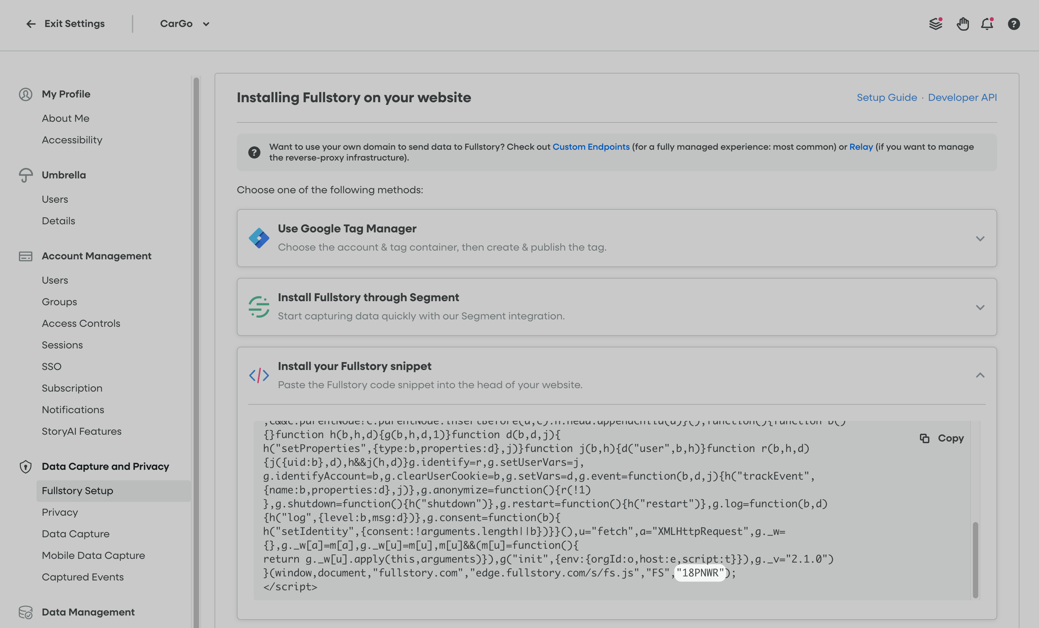Click the Umbrella heading
This screenshot has width=1039, height=628.
pyautogui.click(x=64, y=175)
